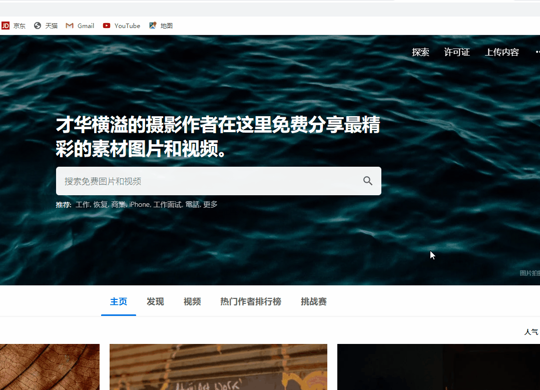Open the 视频 tab
Image resolution: width=540 pixels, height=390 pixels.
[192, 301]
